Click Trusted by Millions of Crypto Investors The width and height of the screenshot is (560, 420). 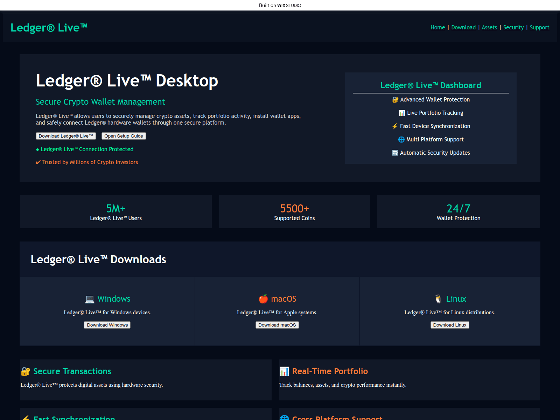tap(90, 162)
